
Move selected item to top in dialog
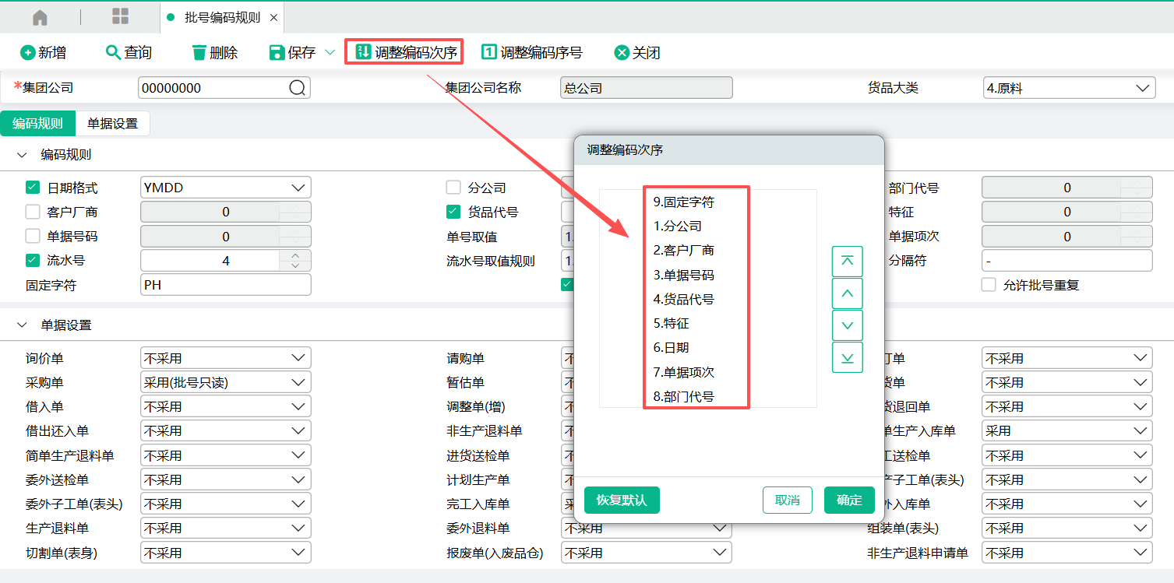point(847,262)
